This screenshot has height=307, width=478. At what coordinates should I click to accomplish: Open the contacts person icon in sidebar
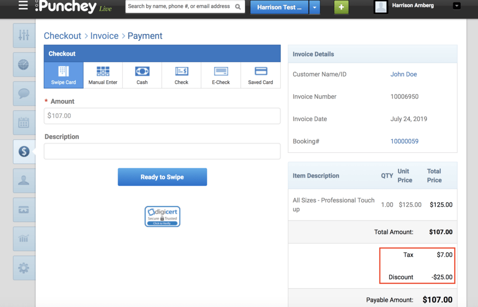coord(24,181)
